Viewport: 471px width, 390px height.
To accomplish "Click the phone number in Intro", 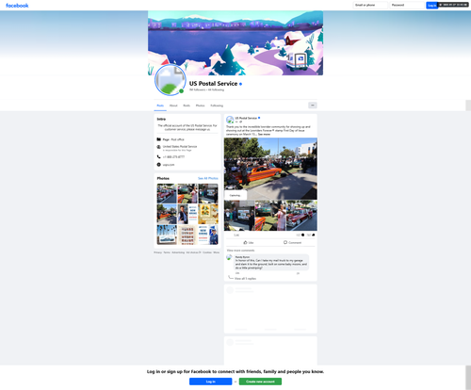I will pyautogui.click(x=173, y=156).
